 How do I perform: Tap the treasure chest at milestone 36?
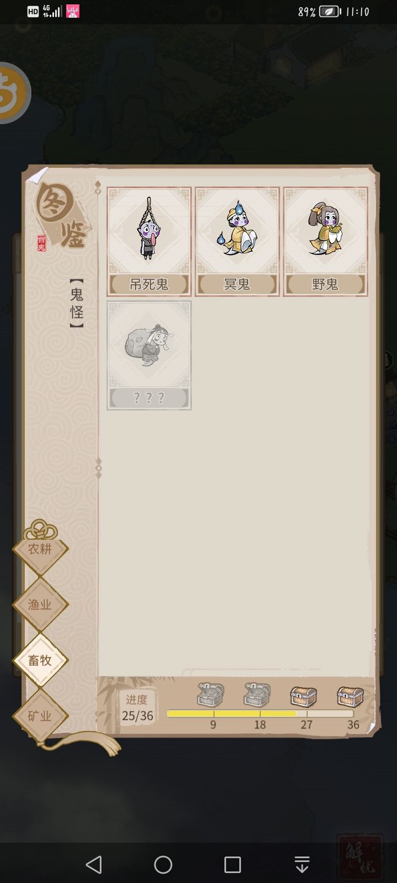pyautogui.click(x=350, y=696)
